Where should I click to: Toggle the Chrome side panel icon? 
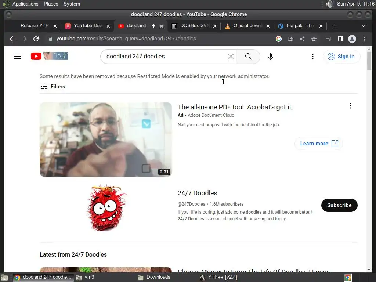340,39
